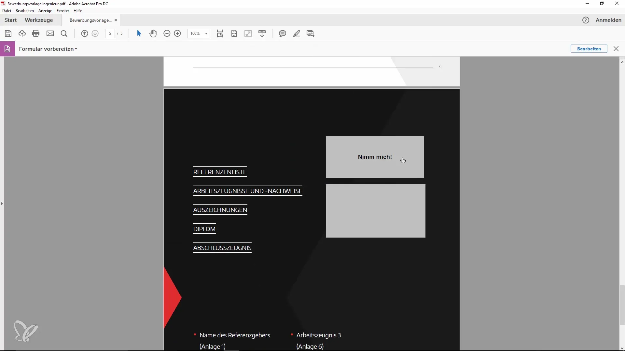The width and height of the screenshot is (625, 351).
Task: Click the fit width scrolling icon
Action: pos(220,33)
